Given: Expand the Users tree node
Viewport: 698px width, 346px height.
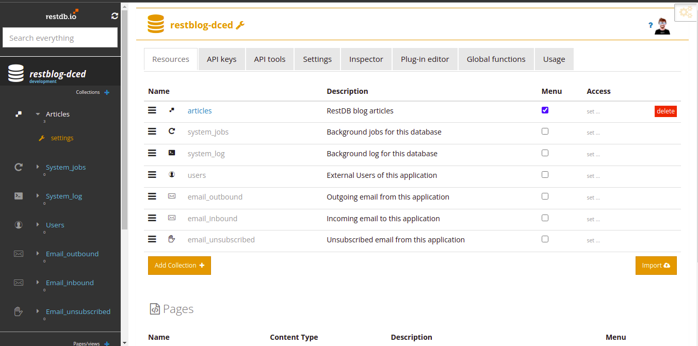Looking at the screenshot, I should 38,225.
